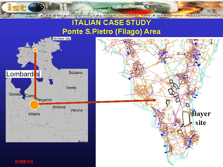Click the Bolzano city label
Viewport: 223px width, 167px height.
click(76, 73)
